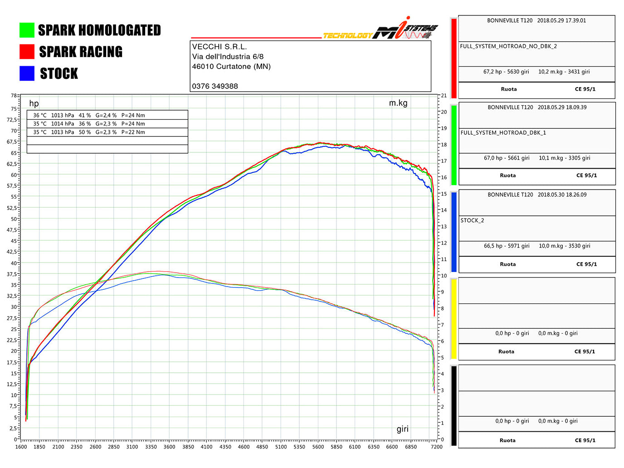Click the green Spark Homologated legend square
624x468 pixels.
[x=27, y=30]
